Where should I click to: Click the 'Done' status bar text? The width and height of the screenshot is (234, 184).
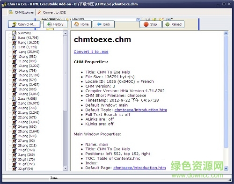pos(54,178)
